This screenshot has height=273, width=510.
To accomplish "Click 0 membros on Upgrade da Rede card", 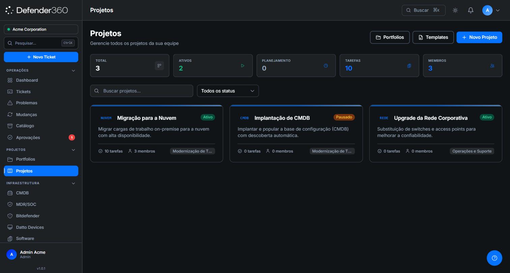I will 419,151.
